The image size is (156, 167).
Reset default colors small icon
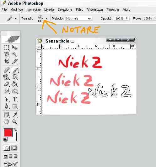(x=5, y=140)
